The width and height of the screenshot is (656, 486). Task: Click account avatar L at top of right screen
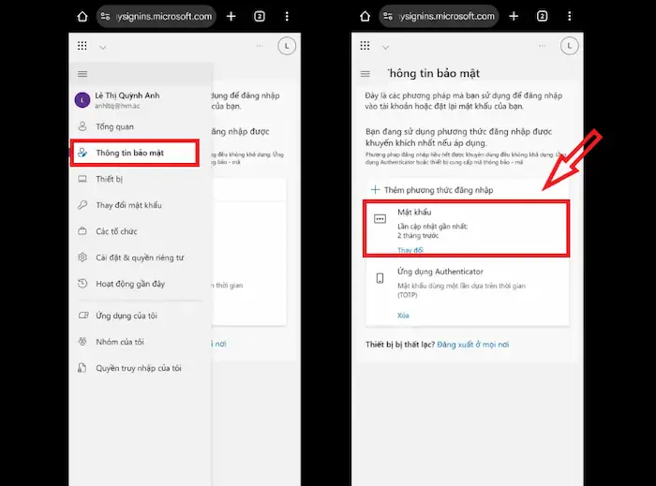[569, 46]
